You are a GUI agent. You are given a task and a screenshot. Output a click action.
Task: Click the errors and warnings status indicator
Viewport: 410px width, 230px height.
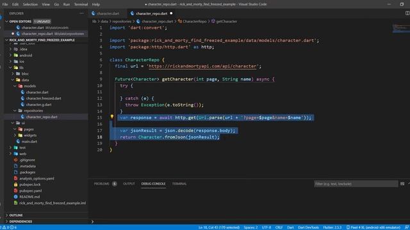point(9,227)
